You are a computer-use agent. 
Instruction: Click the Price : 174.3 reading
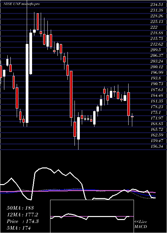[x=23, y=221]
